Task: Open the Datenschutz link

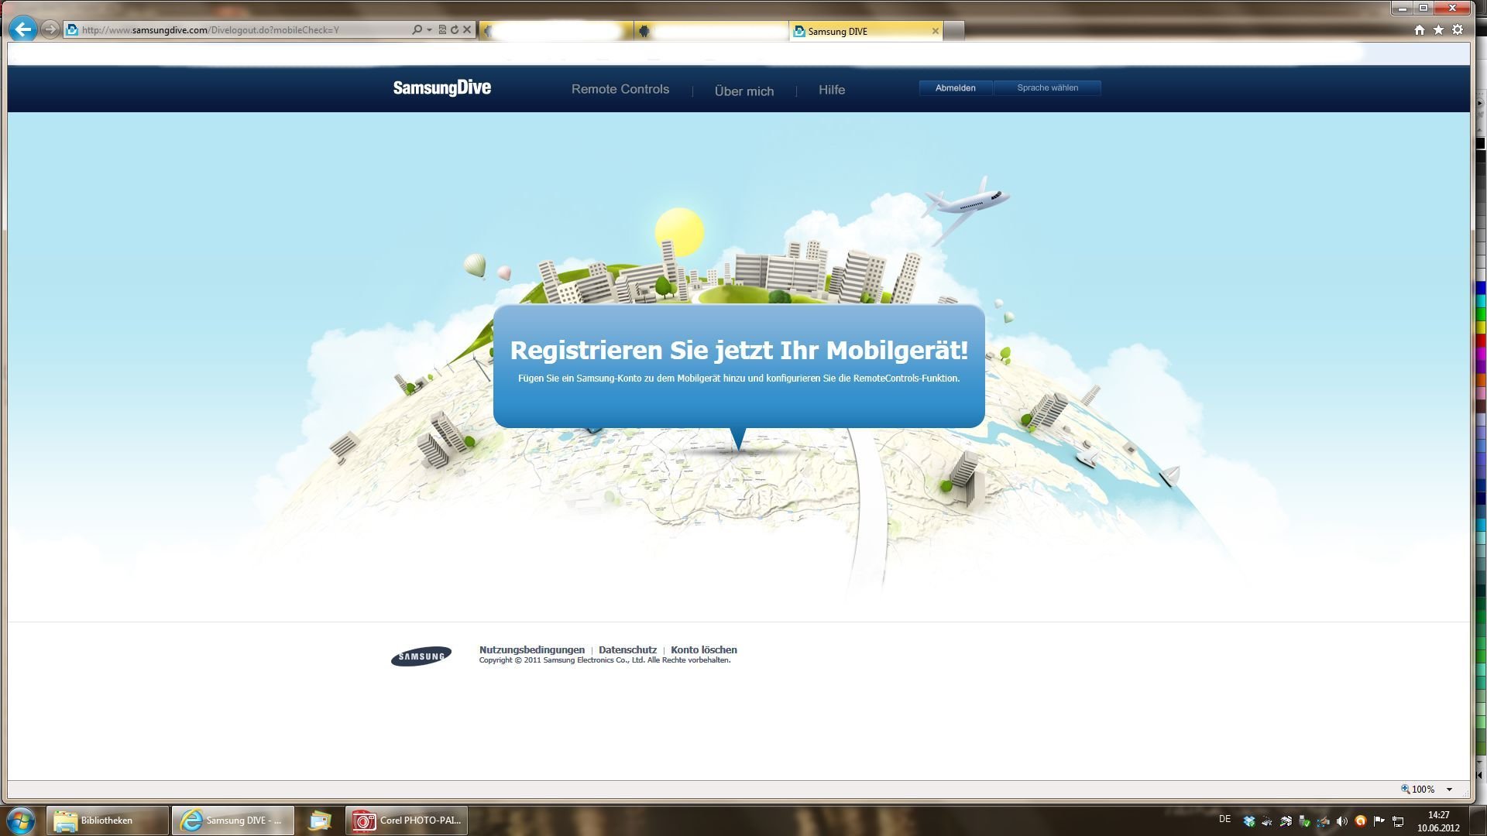Action: [627, 649]
